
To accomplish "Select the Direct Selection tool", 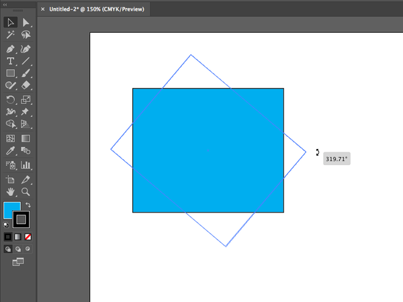I will point(26,23).
